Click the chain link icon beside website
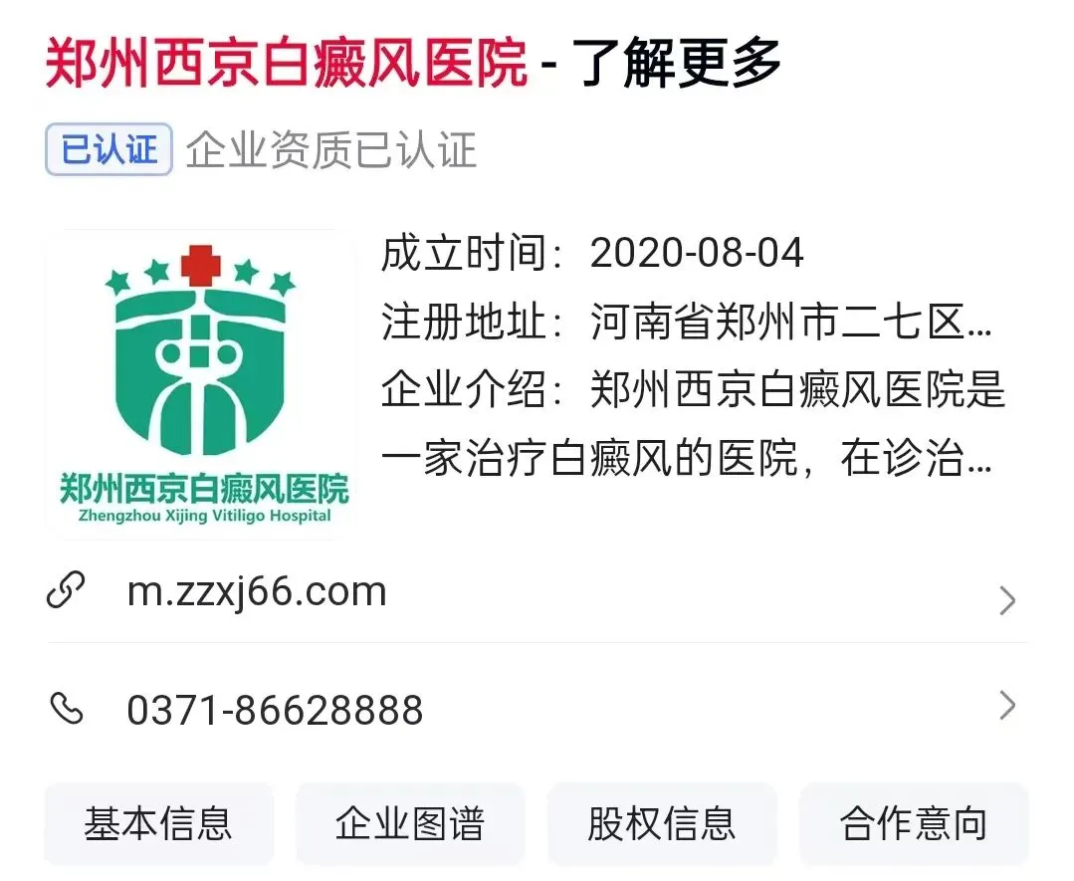 point(66,590)
